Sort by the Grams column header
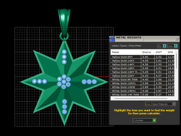Image resolution: width=181 pixels, height=136 pixels. tap(147, 52)
